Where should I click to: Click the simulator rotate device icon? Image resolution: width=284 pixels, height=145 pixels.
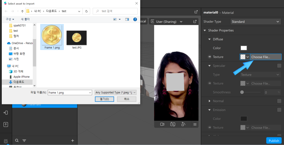pyautogui.click(x=183, y=124)
